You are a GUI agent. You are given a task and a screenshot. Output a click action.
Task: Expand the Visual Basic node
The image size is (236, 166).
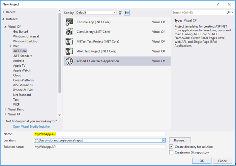coord(5,109)
